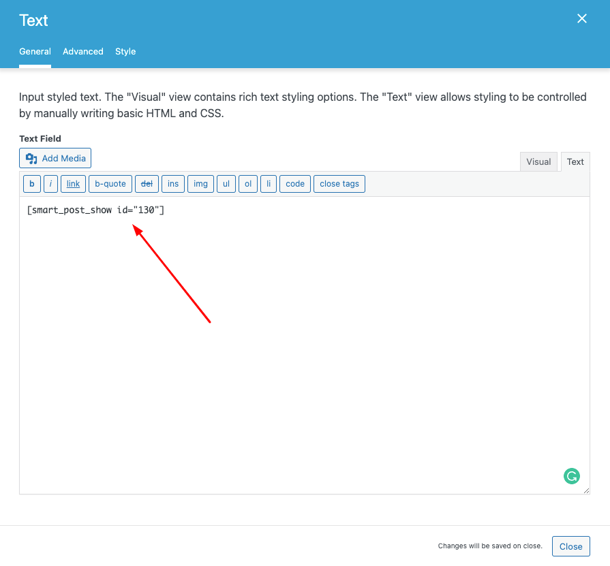
Task: Click the Grammarly icon in the editor
Action: click(571, 476)
